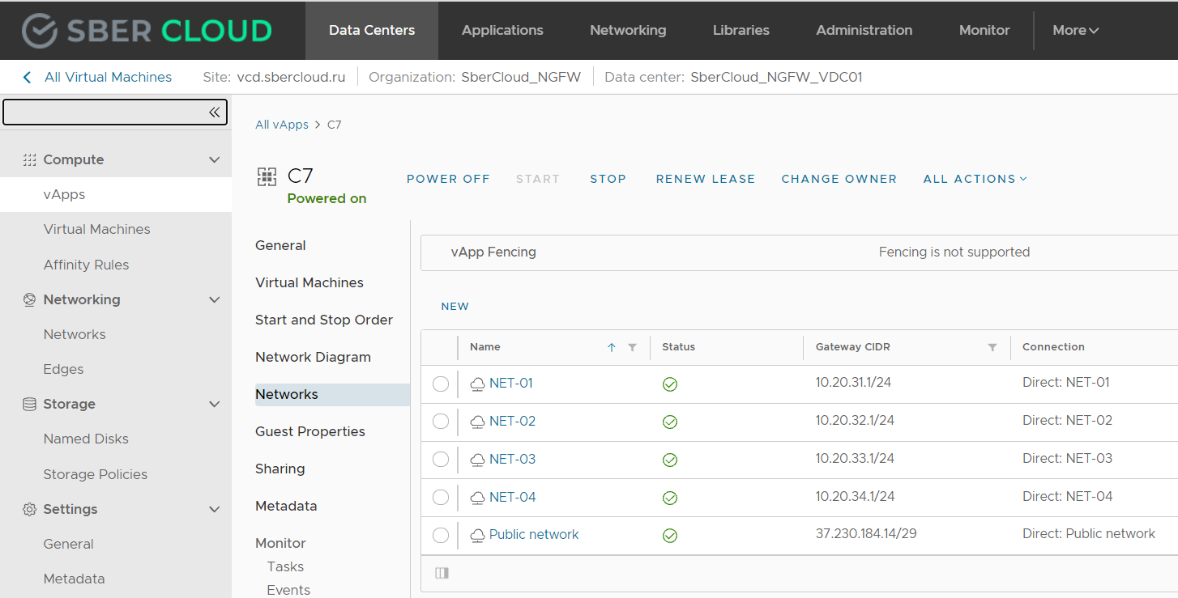Select the radio button for Public network
The width and height of the screenshot is (1178, 598).
pos(441,535)
